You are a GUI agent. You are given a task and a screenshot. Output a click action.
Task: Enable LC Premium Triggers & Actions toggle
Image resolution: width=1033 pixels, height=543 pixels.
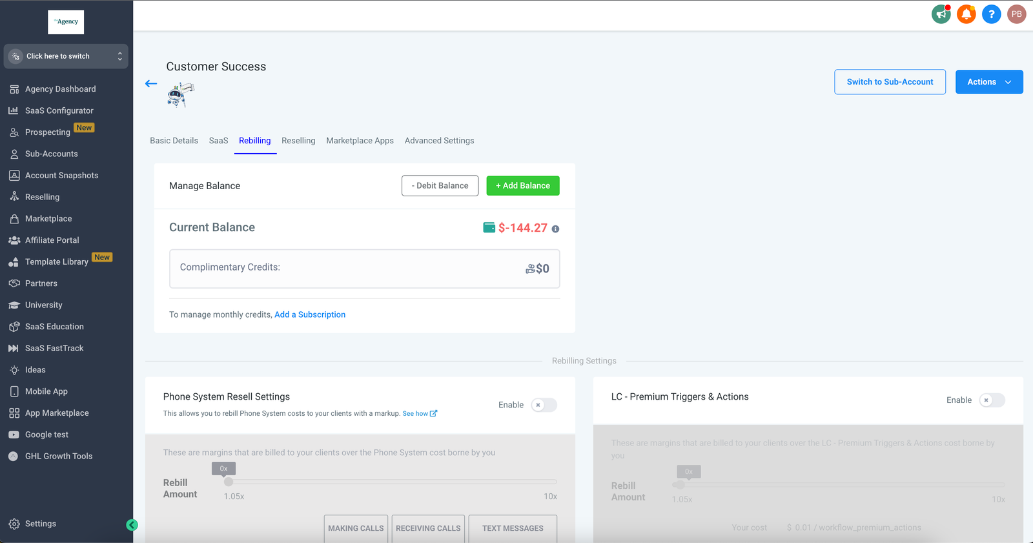pos(992,400)
